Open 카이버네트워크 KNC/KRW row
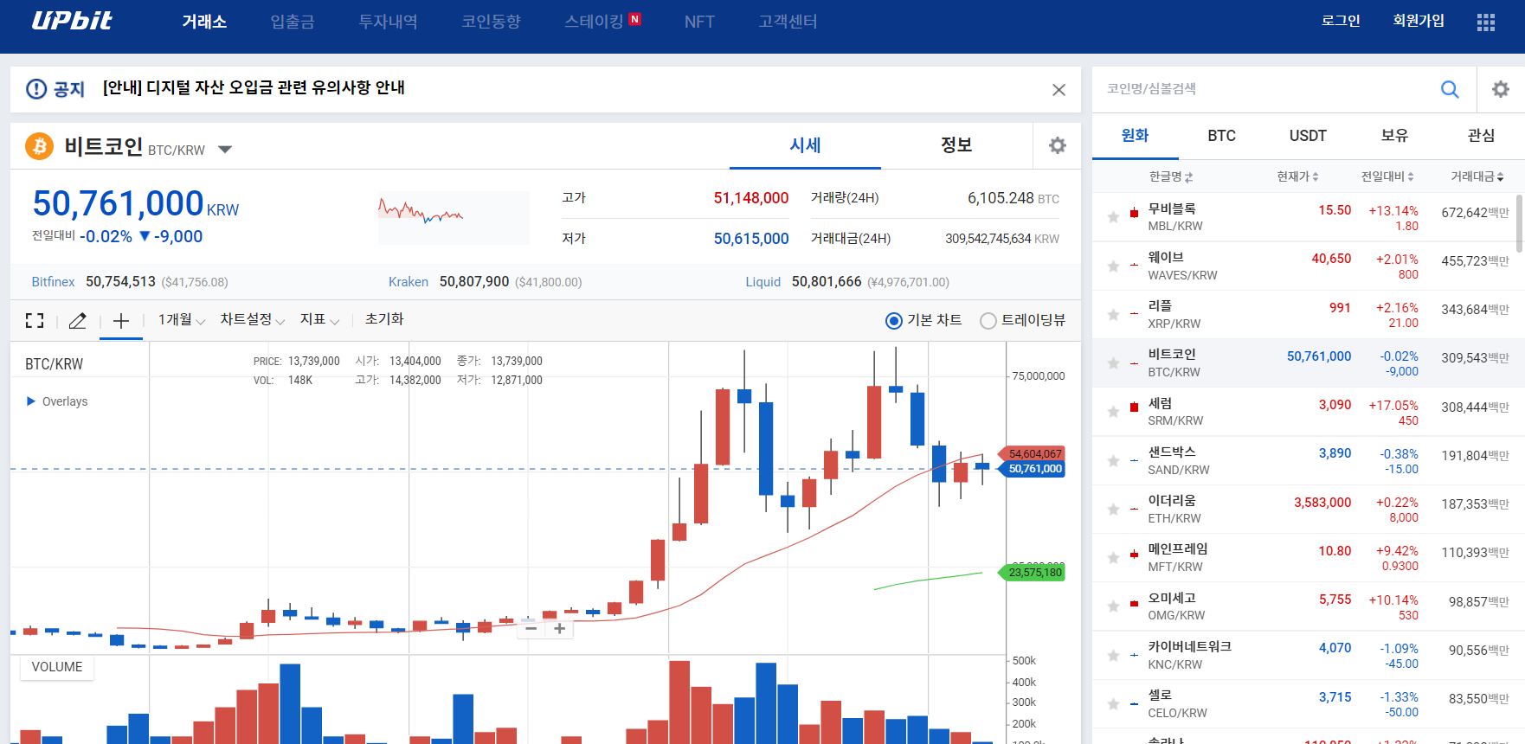 (x=1303, y=655)
